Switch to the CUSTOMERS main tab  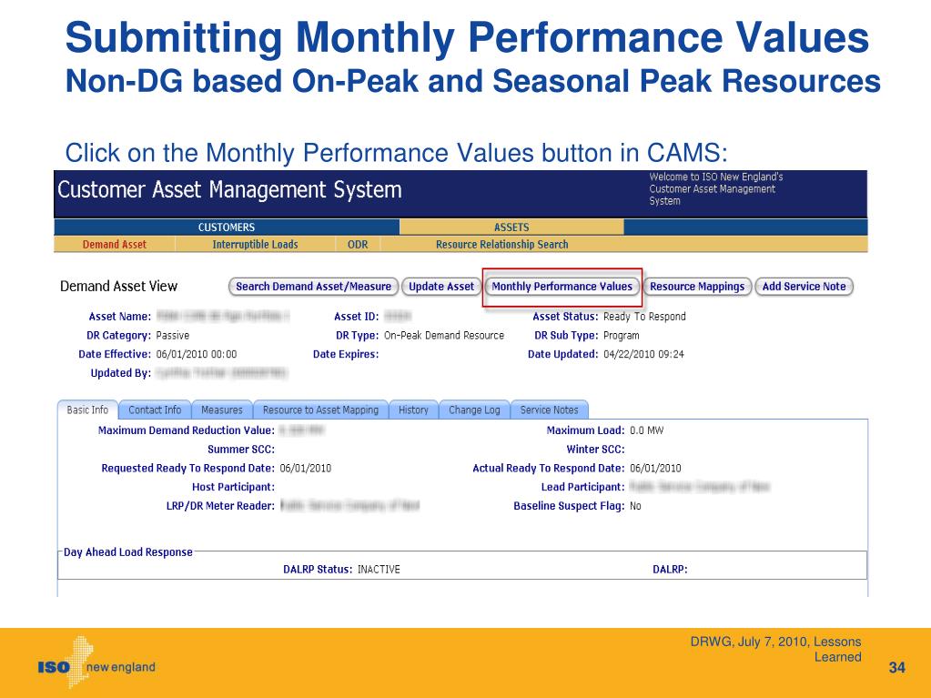[227, 228]
